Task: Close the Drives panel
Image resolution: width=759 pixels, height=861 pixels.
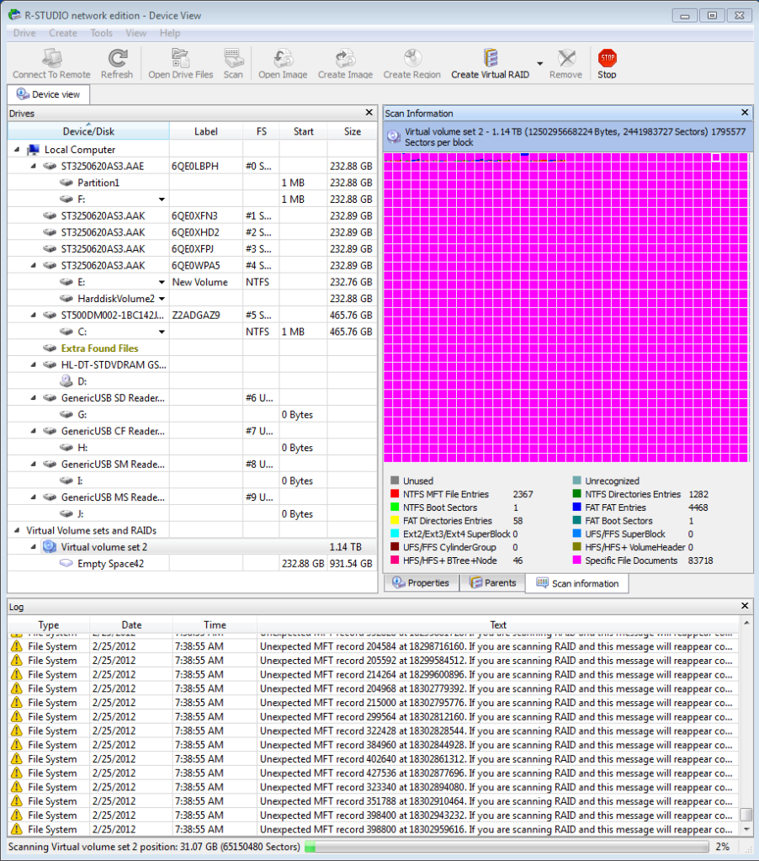Action: 369,113
